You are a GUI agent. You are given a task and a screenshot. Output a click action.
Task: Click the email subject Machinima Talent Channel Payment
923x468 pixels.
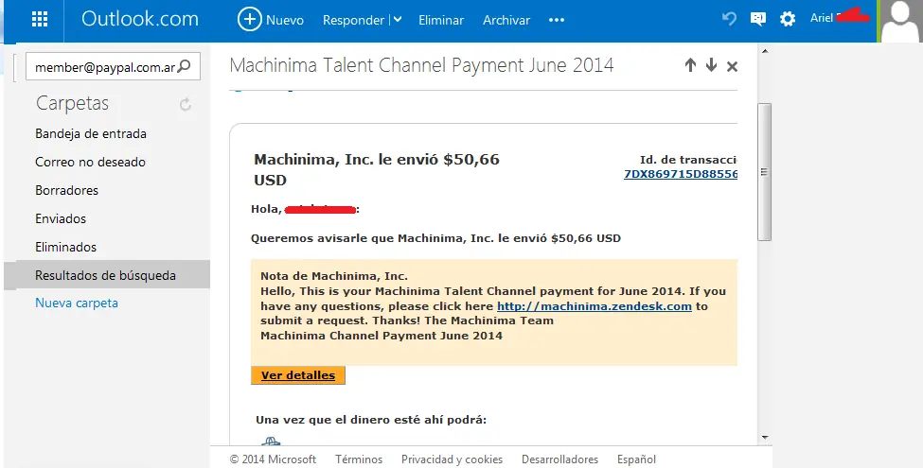coord(421,64)
